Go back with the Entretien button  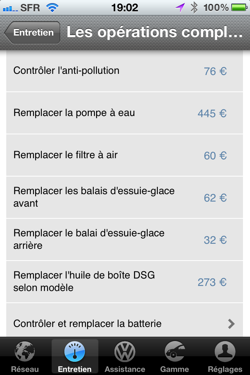[32, 32]
